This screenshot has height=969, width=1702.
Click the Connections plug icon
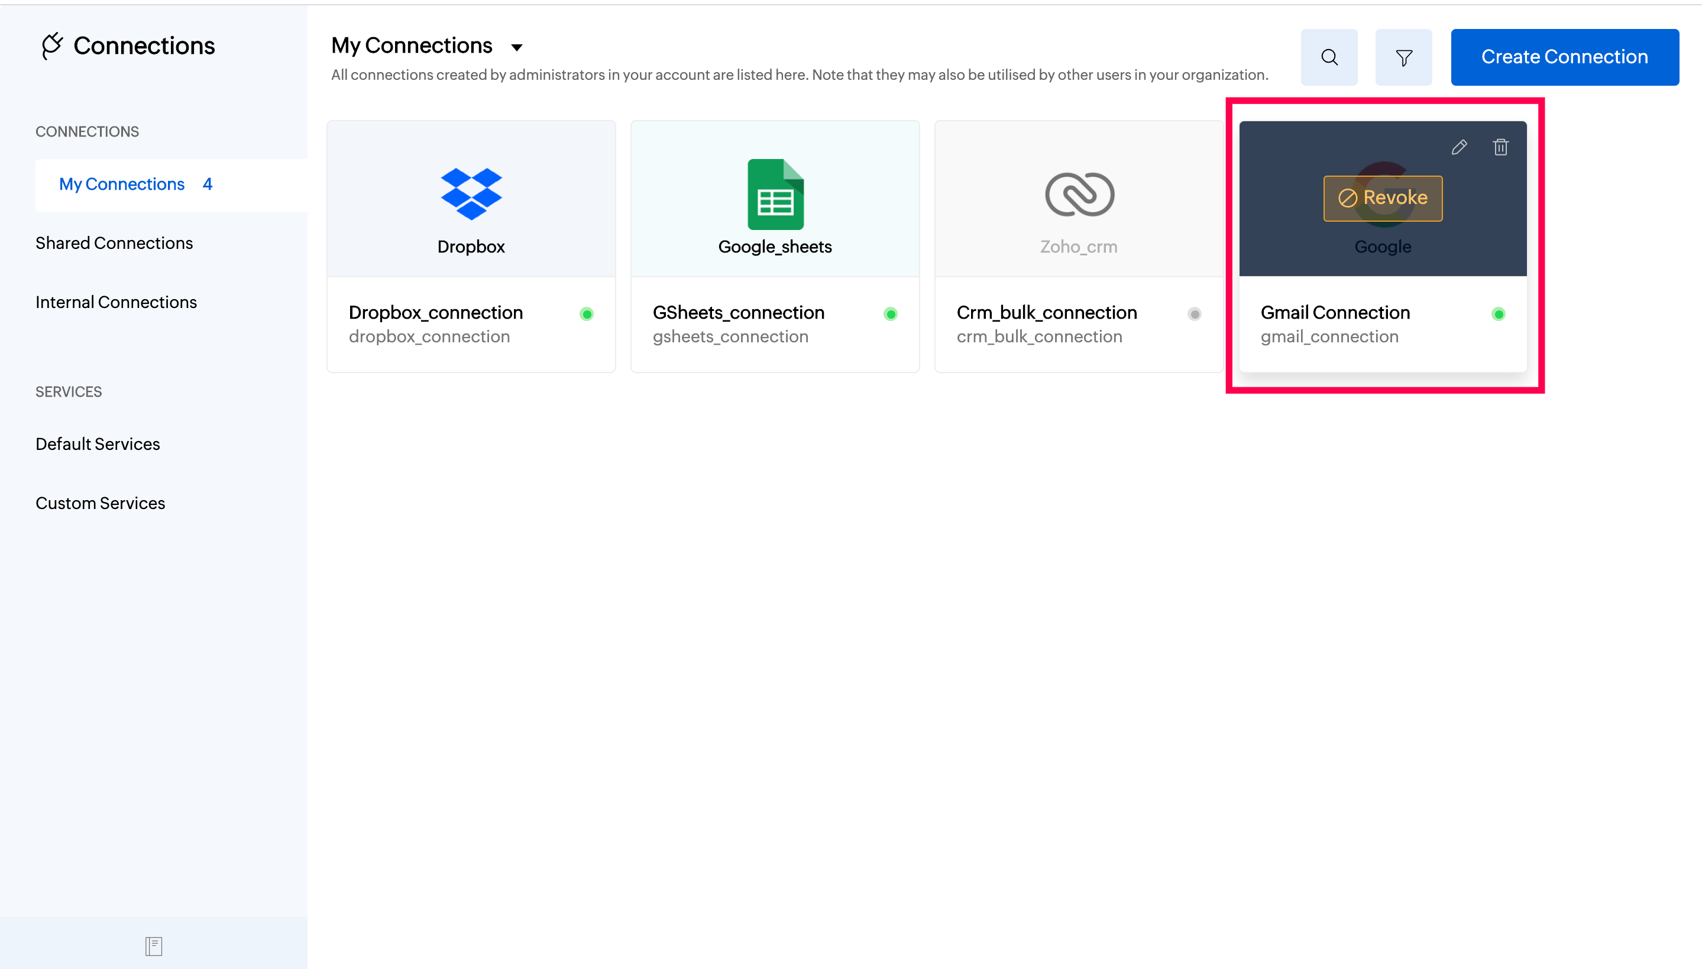pos(52,46)
